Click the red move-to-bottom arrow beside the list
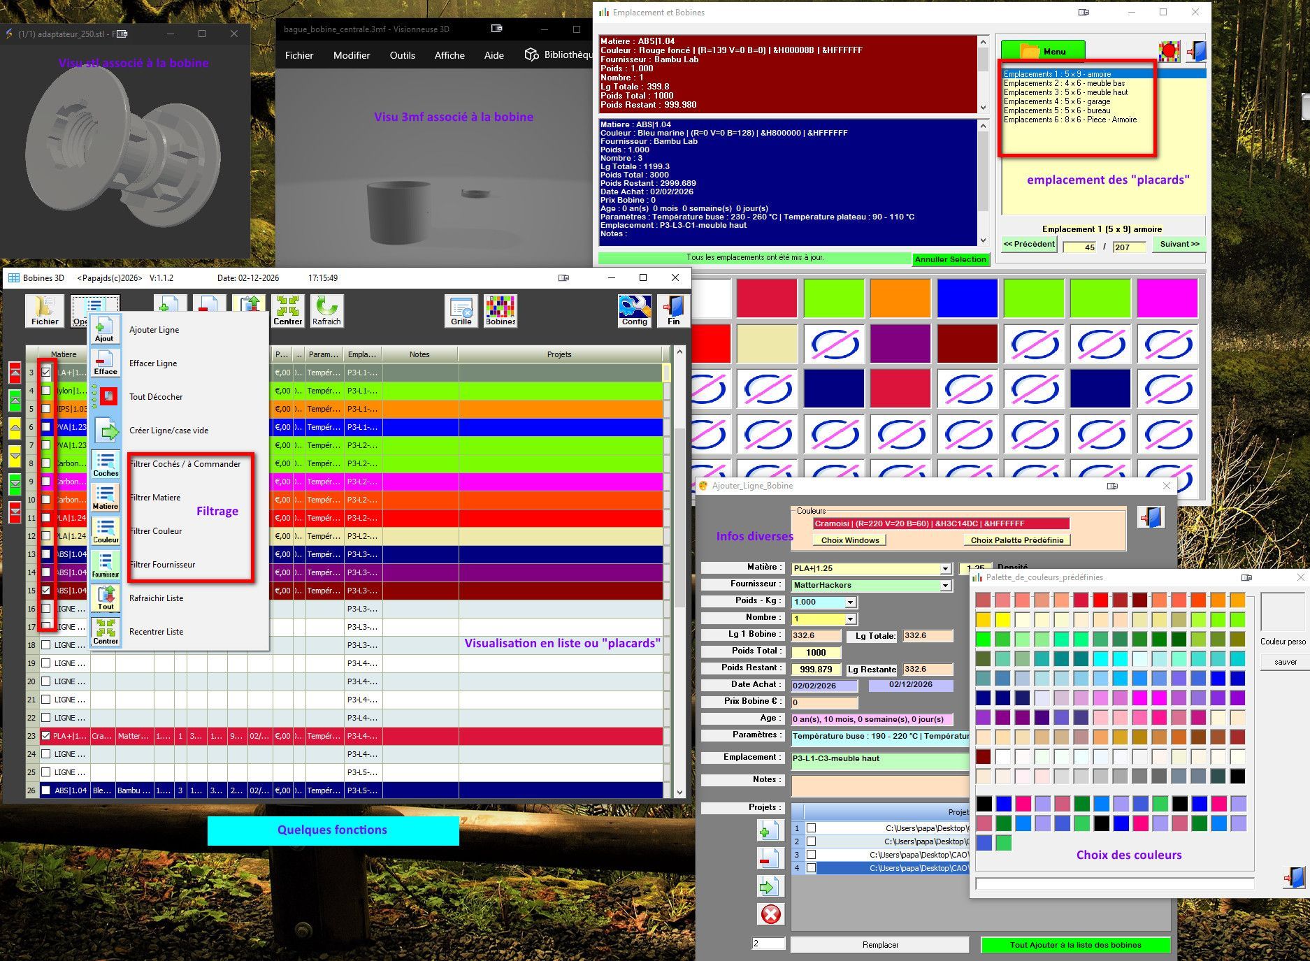Image resolution: width=1310 pixels, height=961 pixels. tap(15, 512)
